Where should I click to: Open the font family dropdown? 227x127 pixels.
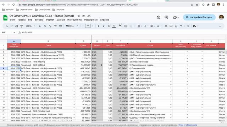pyautogui.click(x=72, y=26)
